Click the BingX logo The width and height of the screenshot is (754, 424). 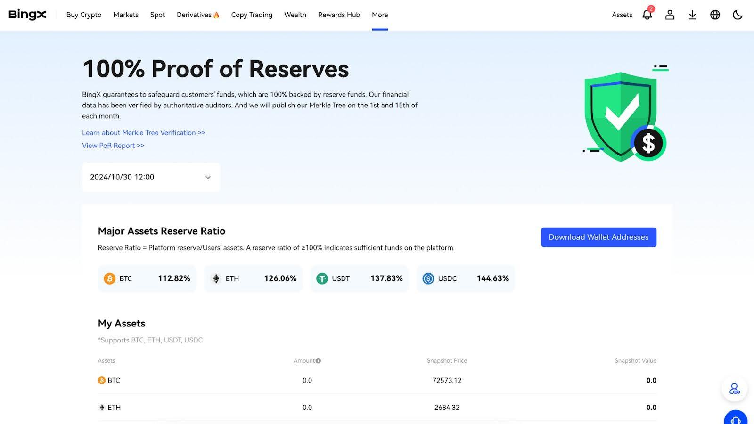(27, 15)
